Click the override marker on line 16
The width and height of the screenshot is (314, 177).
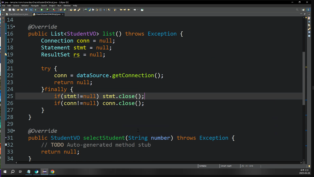tap(6, 33)
